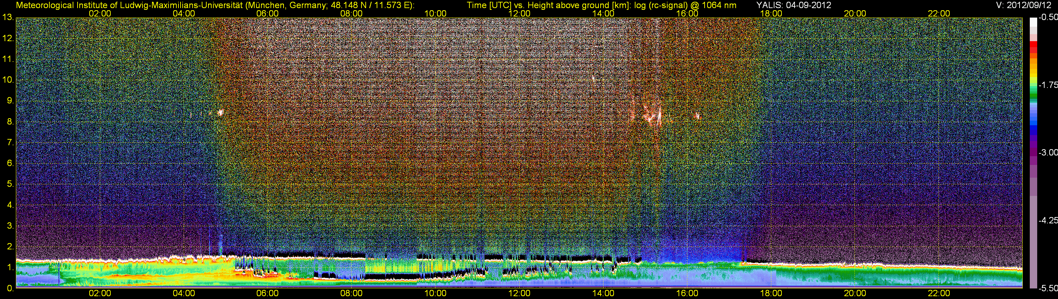Click the '3.' height axis label
The height and width of the screenshot is (299, 1058).
click(x=10, y=226)
